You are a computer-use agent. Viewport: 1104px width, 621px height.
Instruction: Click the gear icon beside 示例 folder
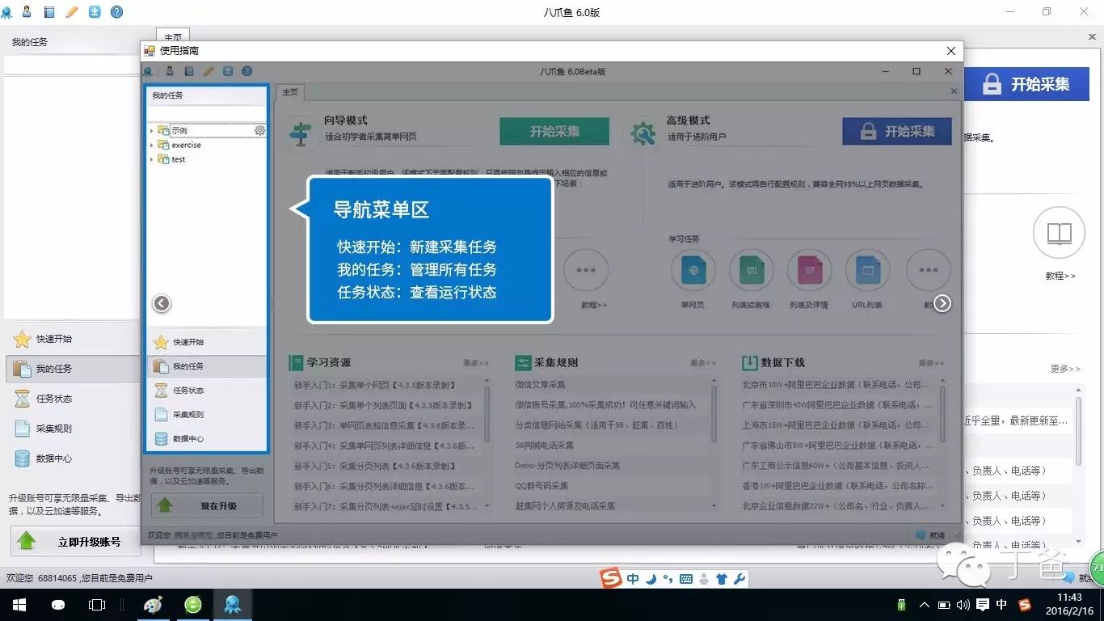click(x=259, y=130)
